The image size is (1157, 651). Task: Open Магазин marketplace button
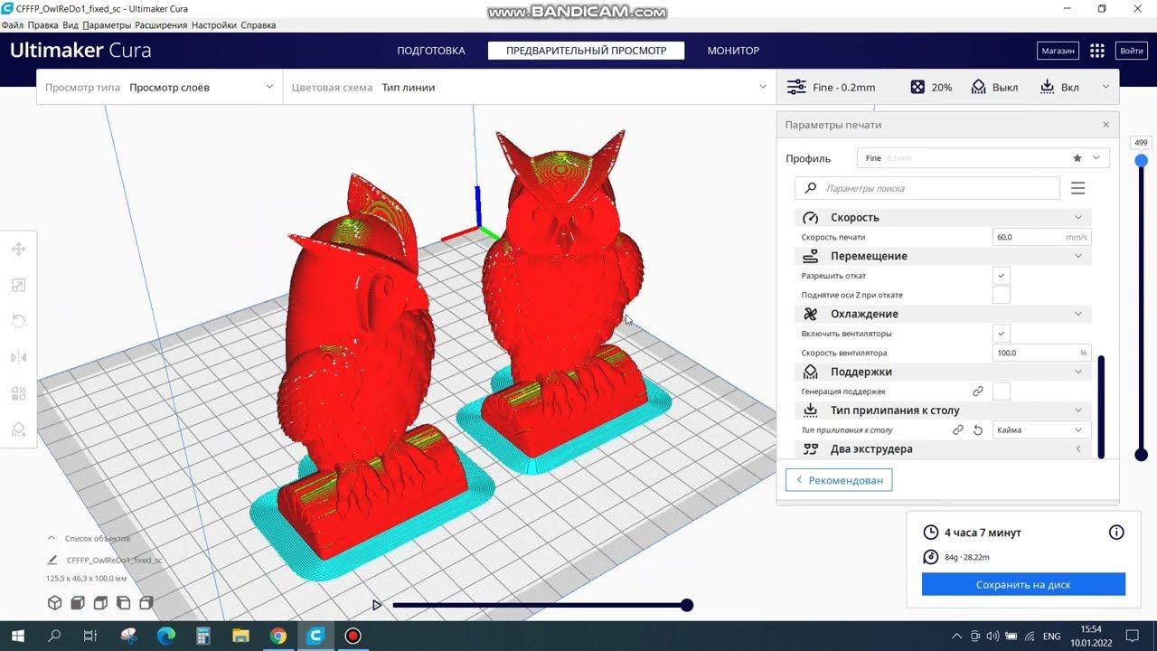(1058, 51)
